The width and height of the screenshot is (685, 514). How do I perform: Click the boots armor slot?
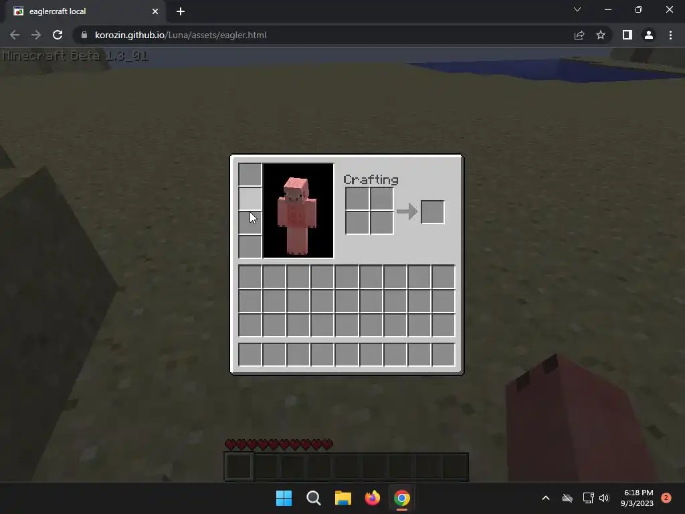tap(250, 247)
